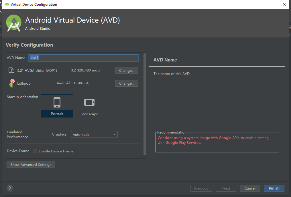Viewport: 291px width, 197px height.
Task: Change the HVGA slider device definition
Action: point(127,70)
